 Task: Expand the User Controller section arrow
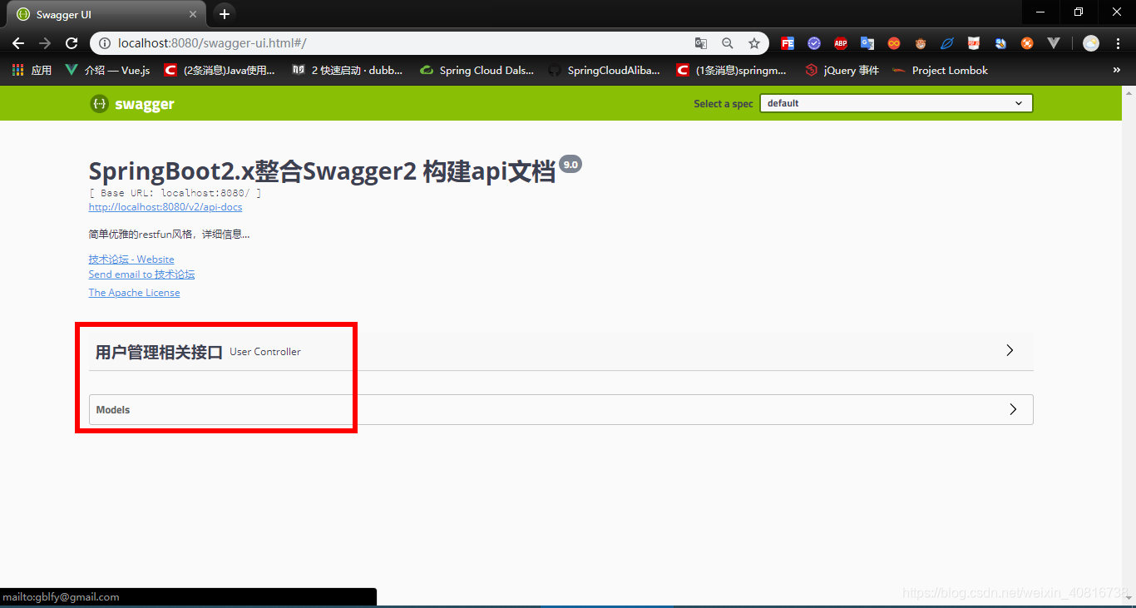1010,350
